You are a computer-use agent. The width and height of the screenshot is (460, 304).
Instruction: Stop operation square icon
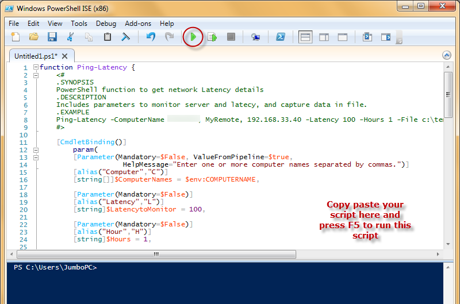point(231,37)
